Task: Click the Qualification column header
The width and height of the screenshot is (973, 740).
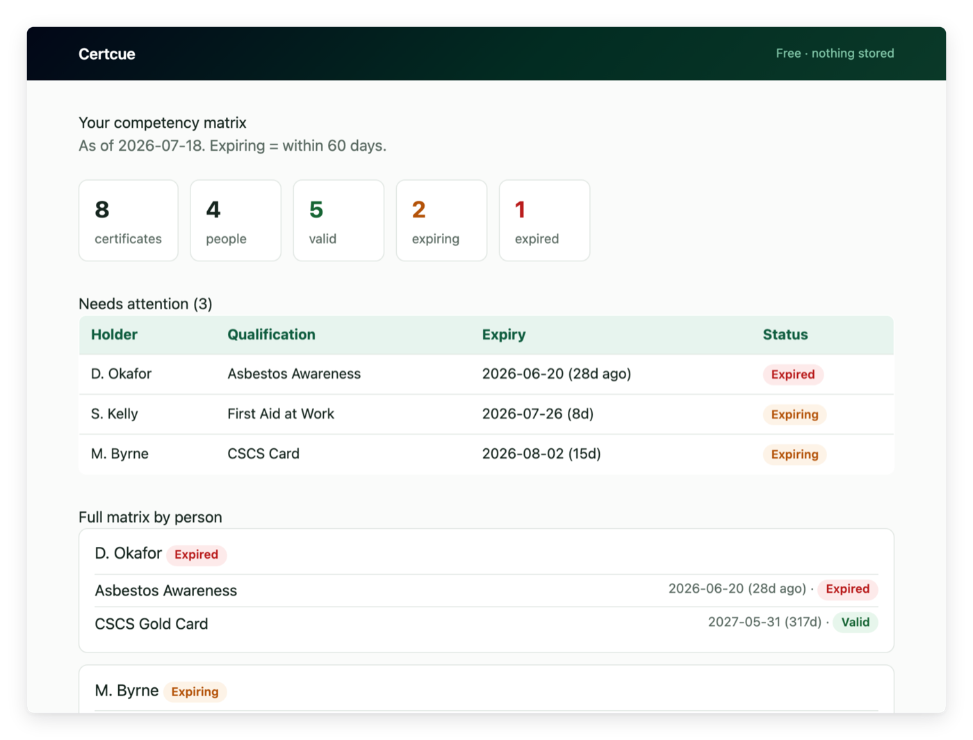Action: pyautogui.click(x=271, y=335)
